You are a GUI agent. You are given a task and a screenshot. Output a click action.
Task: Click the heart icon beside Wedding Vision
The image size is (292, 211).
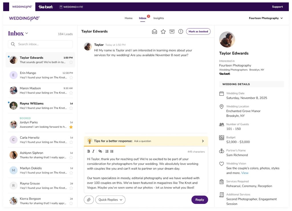tap(221, 164)
